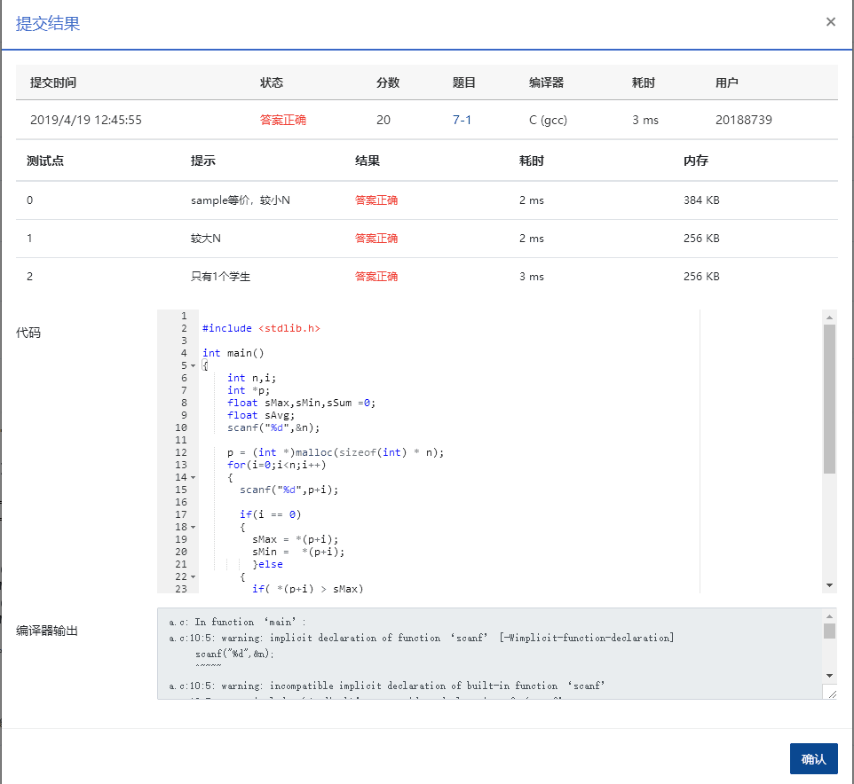Click code line int main()
Image resolution: width=854 pixels, height=784 pixels.
pyautogui.click(x=233, y=353)
